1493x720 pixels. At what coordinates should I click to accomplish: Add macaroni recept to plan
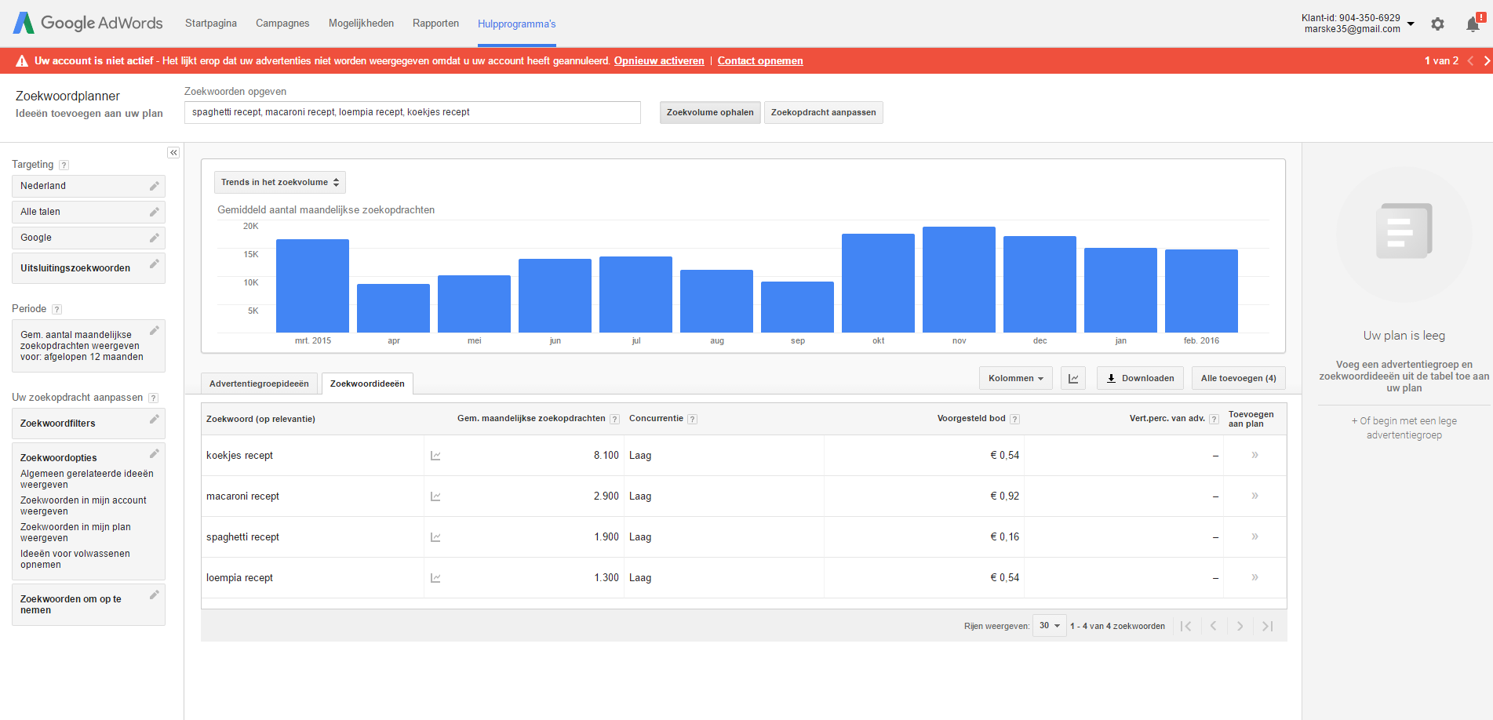tap(1254, 496)
